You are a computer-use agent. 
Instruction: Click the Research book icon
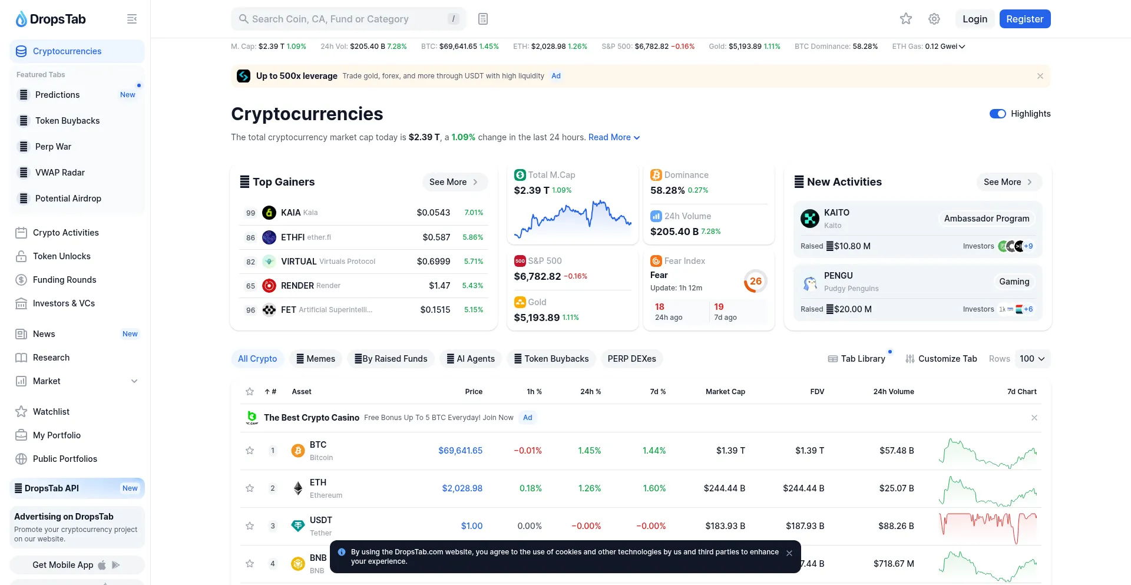pos(21,358)
